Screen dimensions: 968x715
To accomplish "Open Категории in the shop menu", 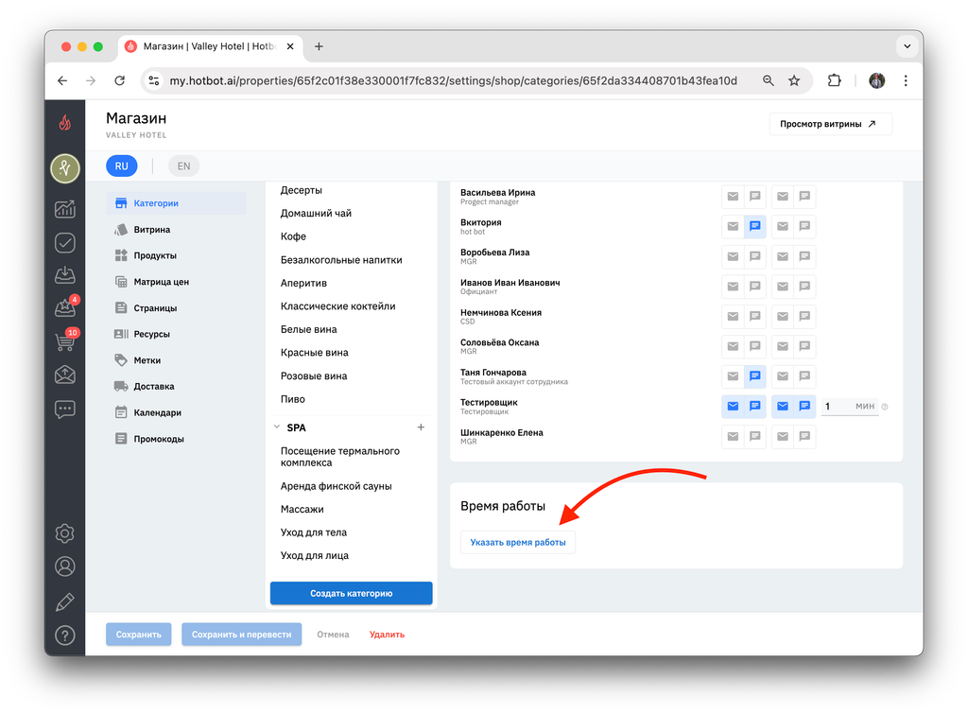I will coord(176,203).
